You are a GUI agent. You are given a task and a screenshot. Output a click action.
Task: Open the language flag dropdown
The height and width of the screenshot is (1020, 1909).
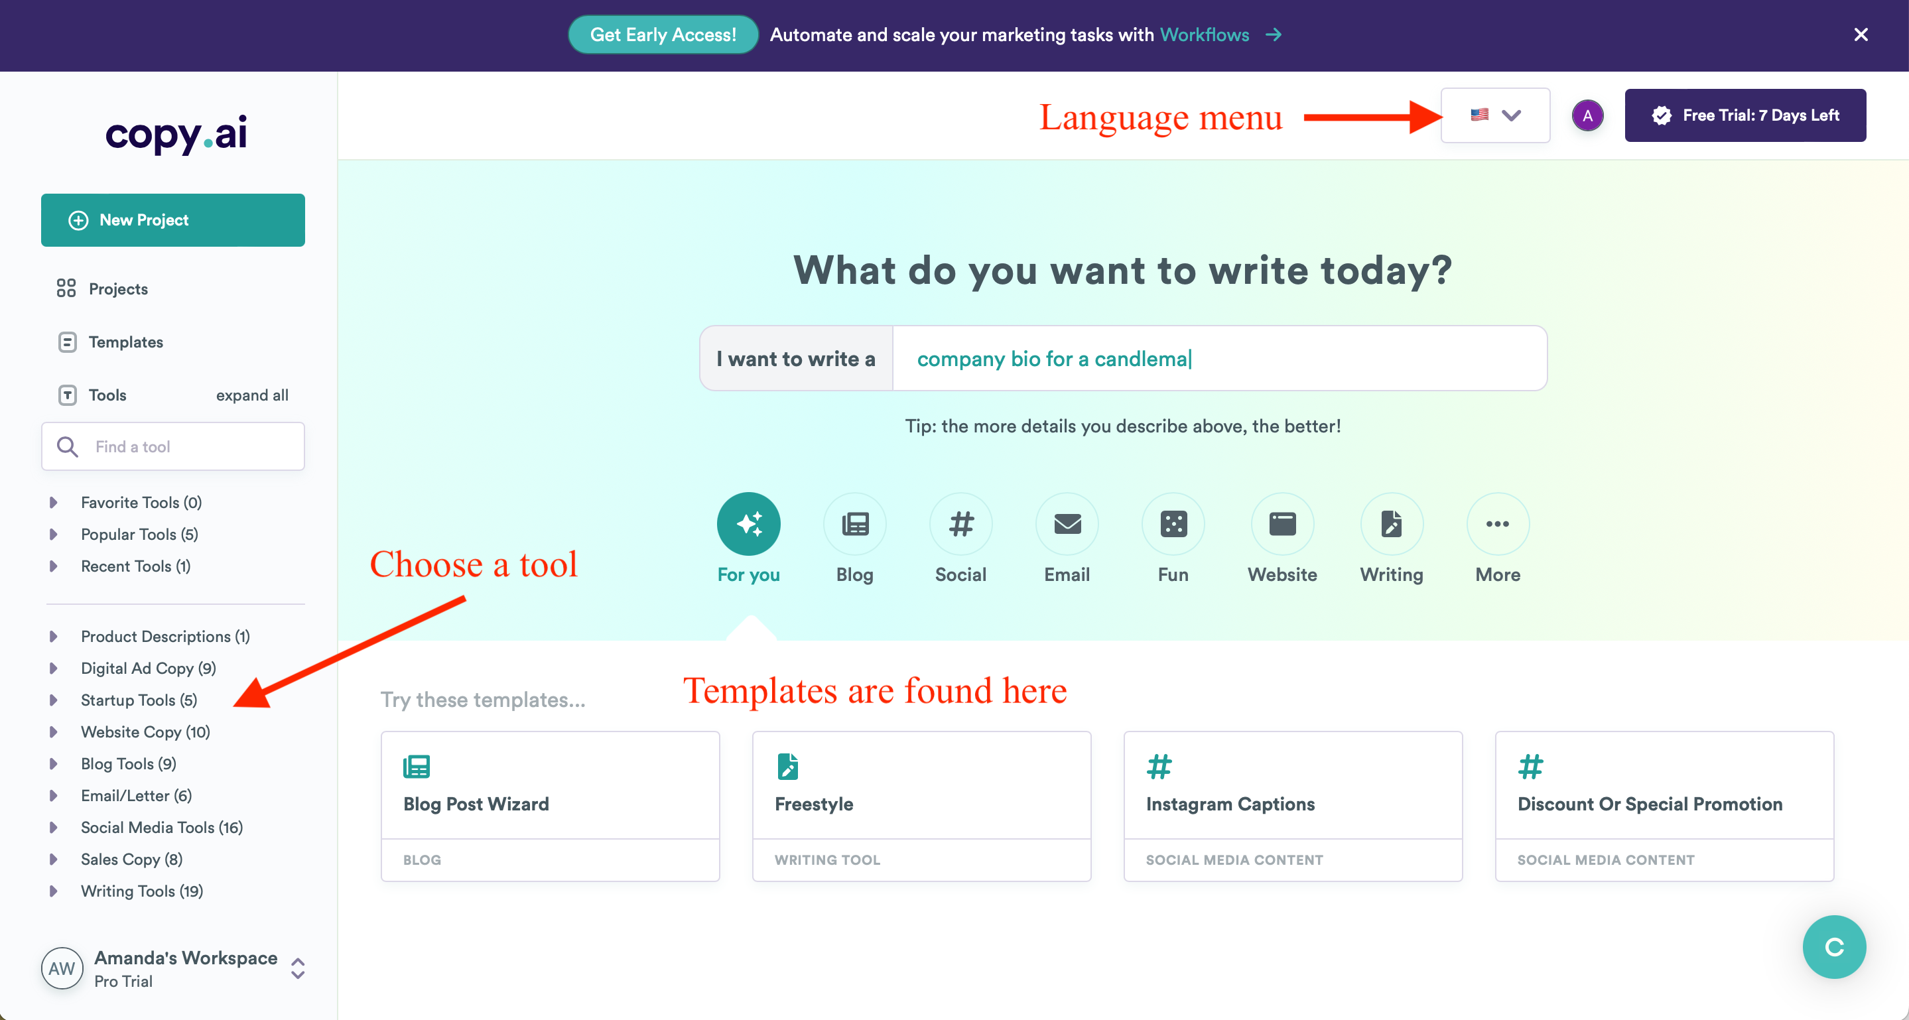coord(1494,115)
